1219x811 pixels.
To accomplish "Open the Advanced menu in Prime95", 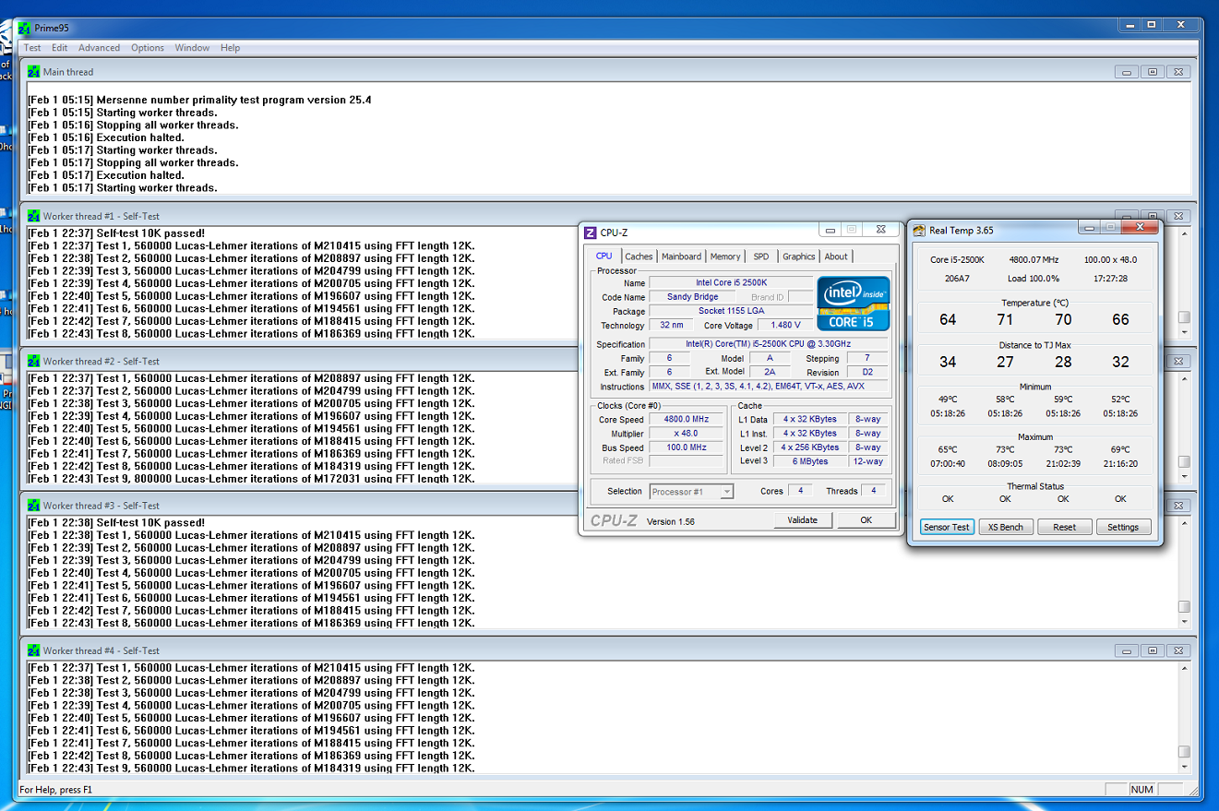I will (99, 48).
